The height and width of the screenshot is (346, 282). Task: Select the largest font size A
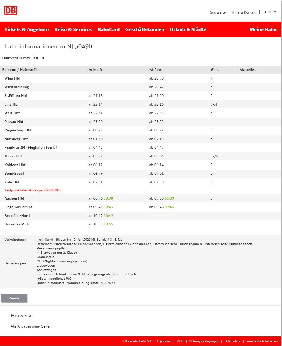[x=275, y=12]
